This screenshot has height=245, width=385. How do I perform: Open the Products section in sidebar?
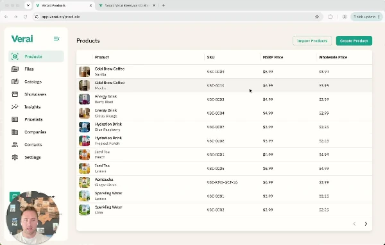click(x=36, y=56)
